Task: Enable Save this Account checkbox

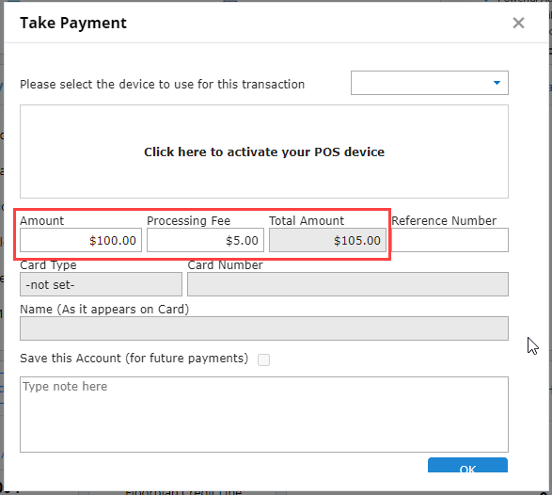Action: click(x=263, y=359)
